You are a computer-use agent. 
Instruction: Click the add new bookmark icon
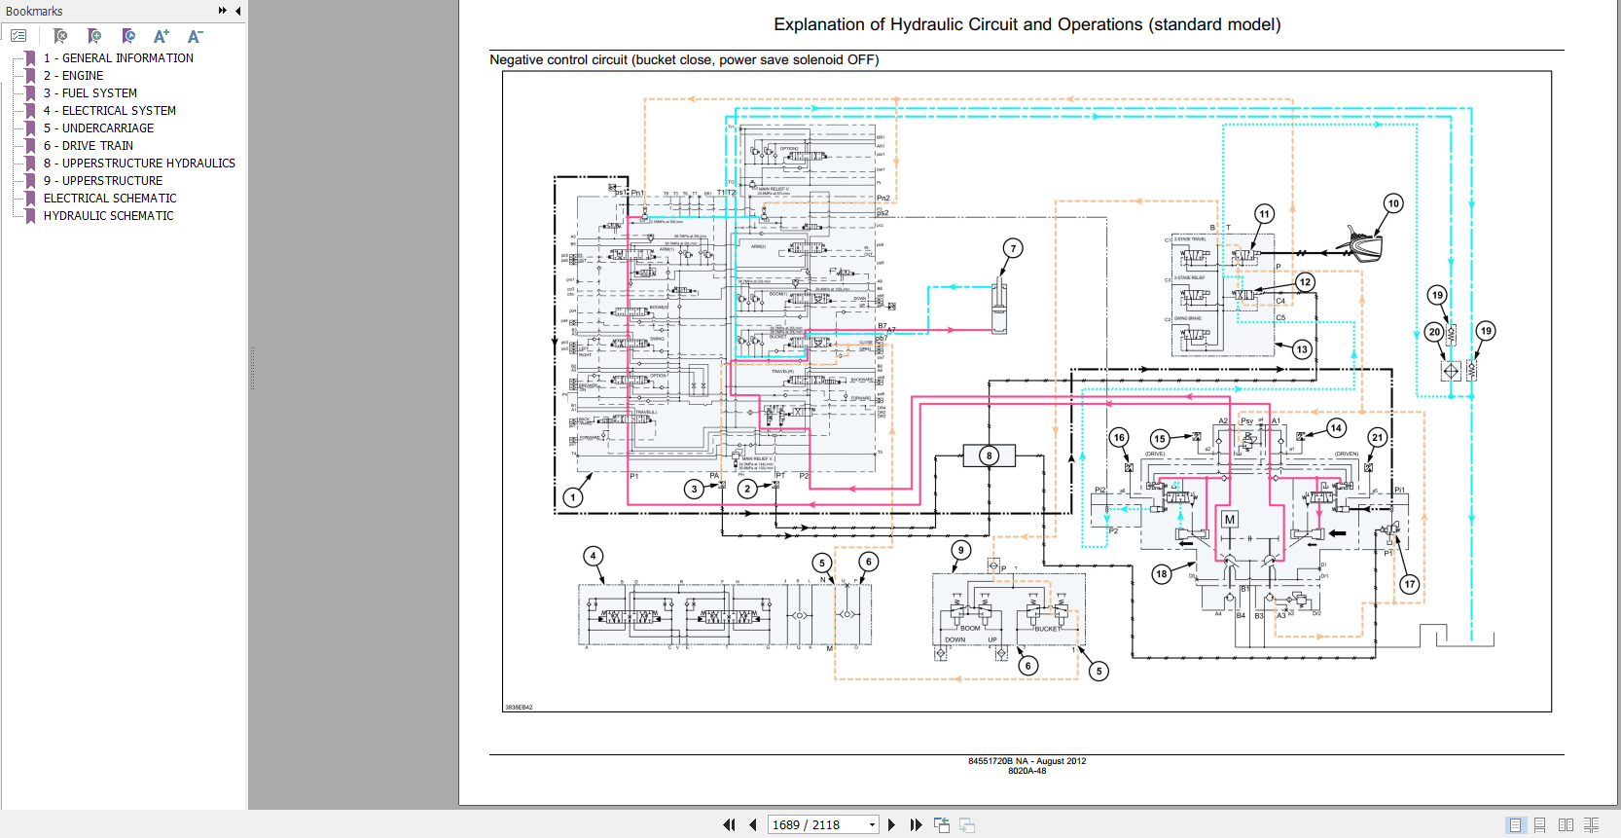94,36
